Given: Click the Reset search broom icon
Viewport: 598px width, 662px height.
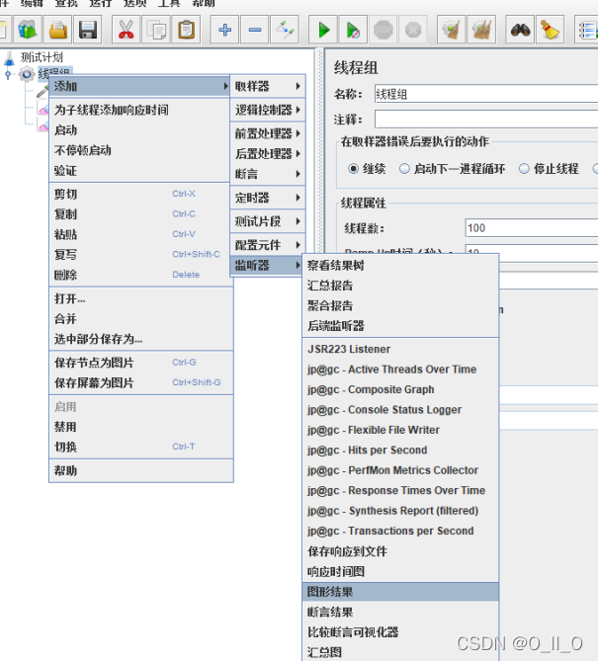Looking at the screenshot, I should 550,30.
